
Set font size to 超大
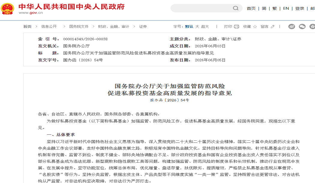(205, 26)
